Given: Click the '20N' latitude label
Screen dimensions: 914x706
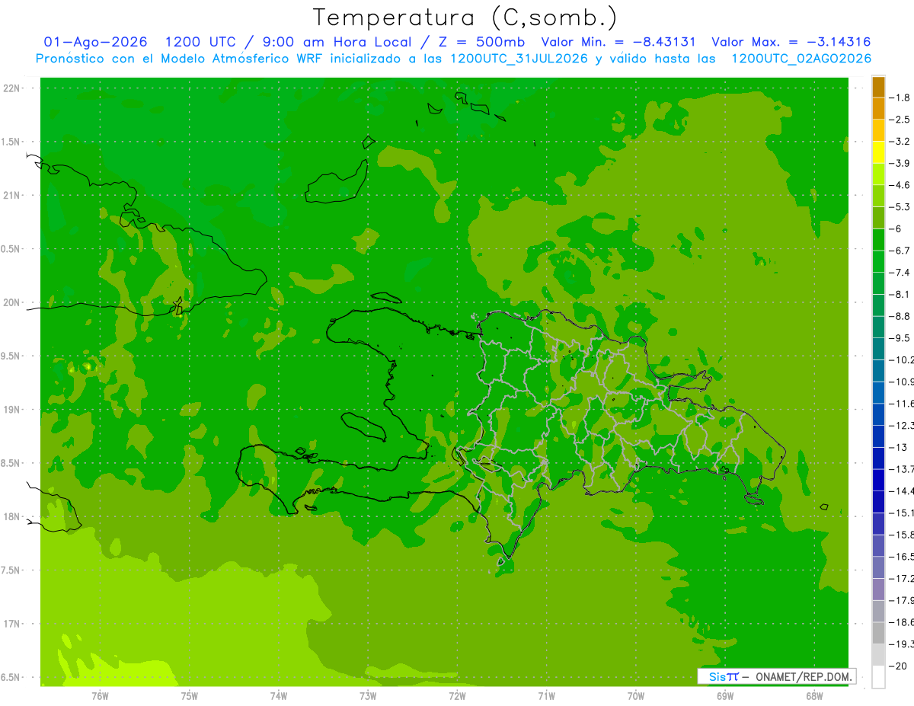Looking at the screenshot, I should click(11, 302).
